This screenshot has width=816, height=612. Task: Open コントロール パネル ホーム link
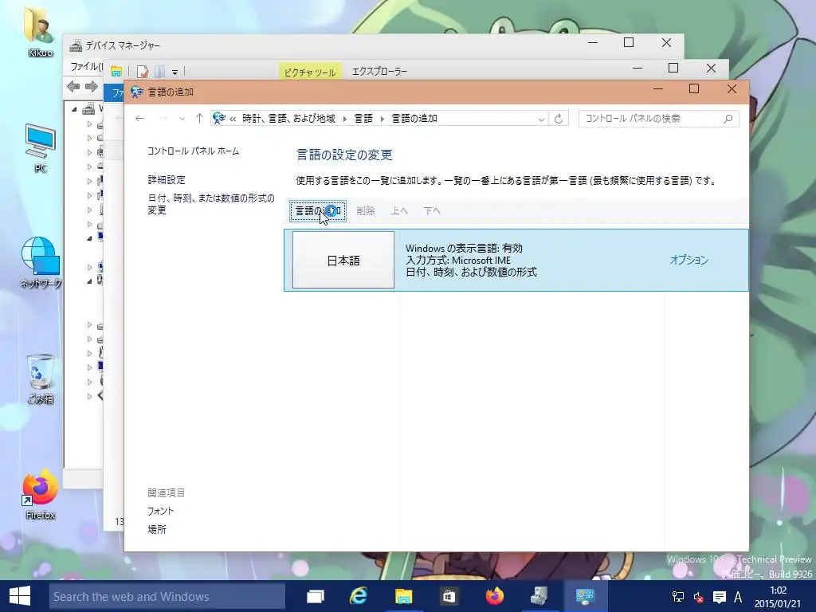pos(193,151)
